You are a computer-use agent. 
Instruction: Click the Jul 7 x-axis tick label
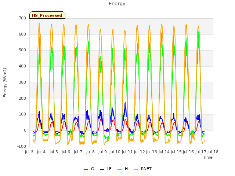pos(78,152)
